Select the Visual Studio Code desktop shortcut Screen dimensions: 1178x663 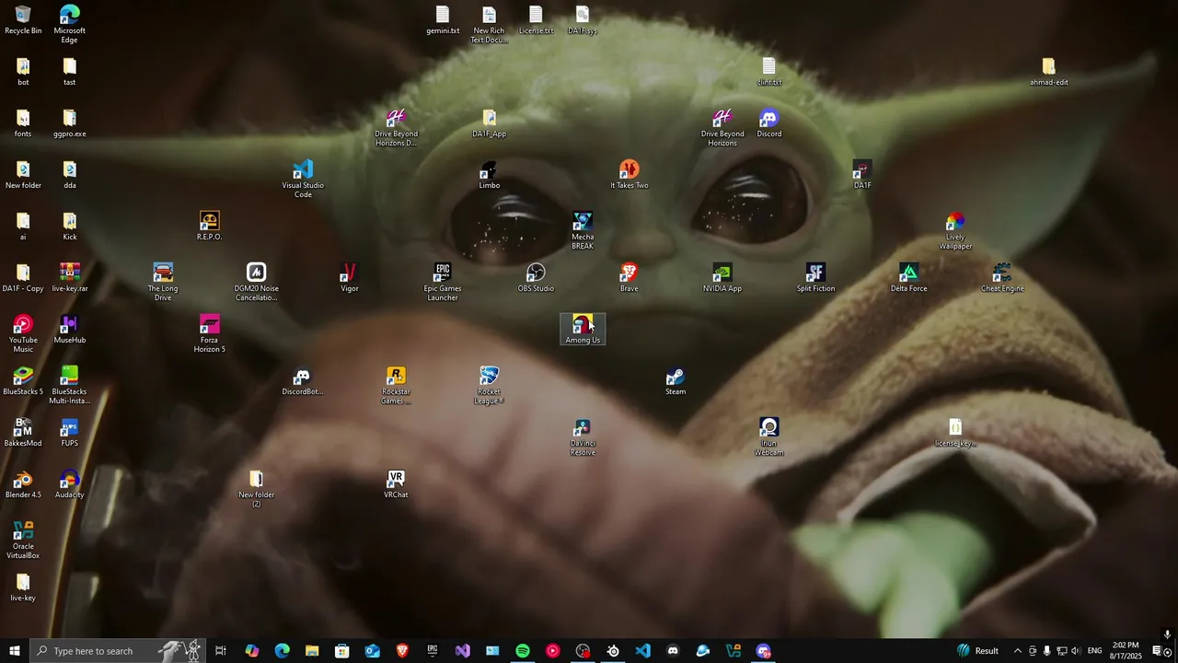(303, 180)
